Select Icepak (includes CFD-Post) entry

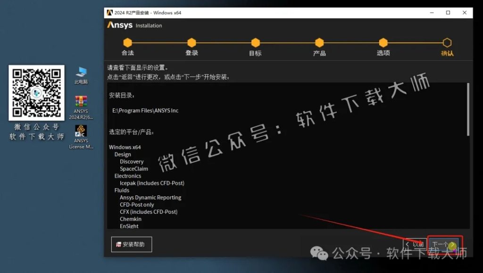[x=152, y=183]
